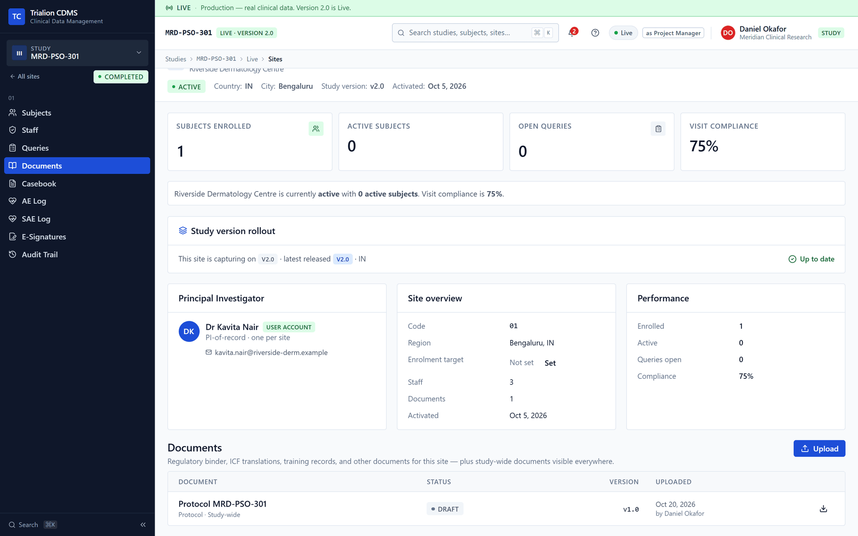The height and width of the screenshot is (536, 858).
Task: Click the Subjects Enrolled people icon
Action: tap(316, 129)
